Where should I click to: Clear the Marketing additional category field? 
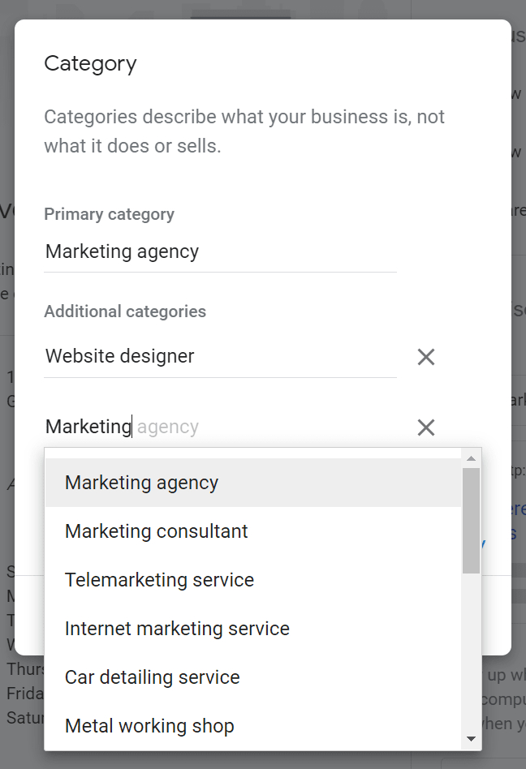coord(426,427)
